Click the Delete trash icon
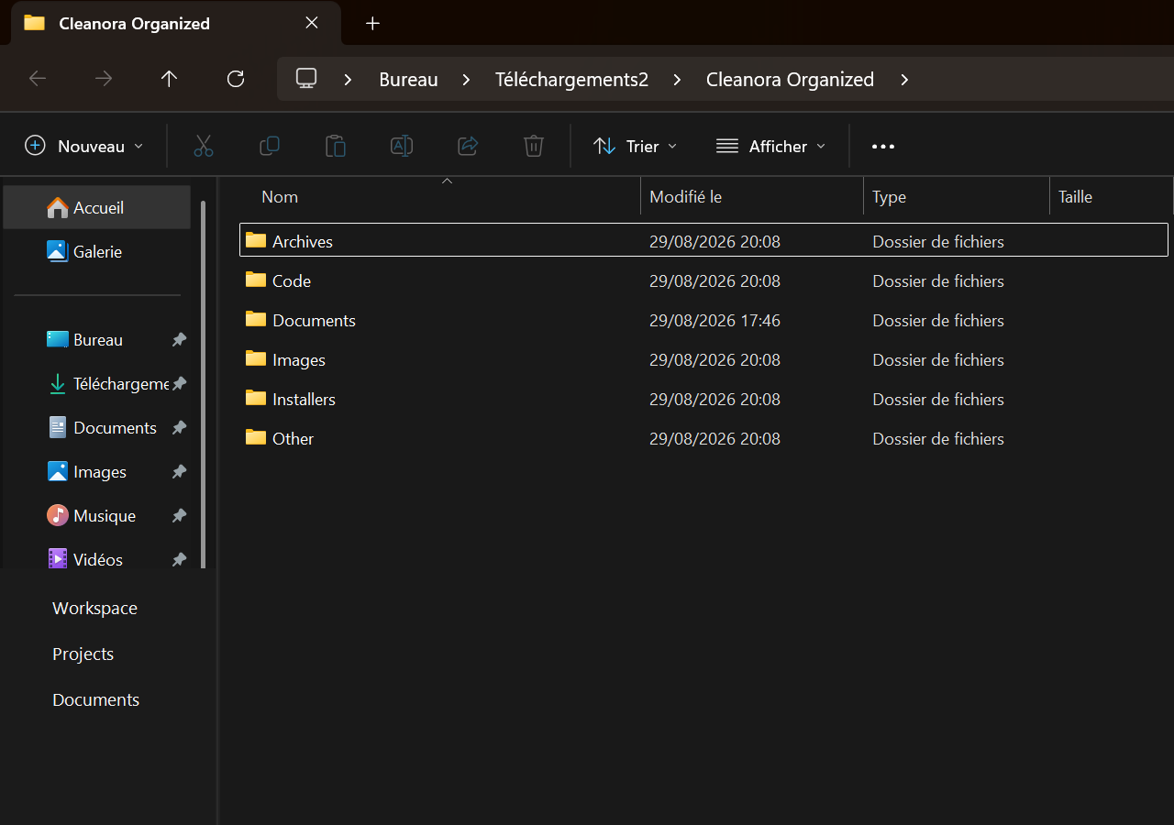Viewport: 1174px width, 825px height. coord(534,146)
